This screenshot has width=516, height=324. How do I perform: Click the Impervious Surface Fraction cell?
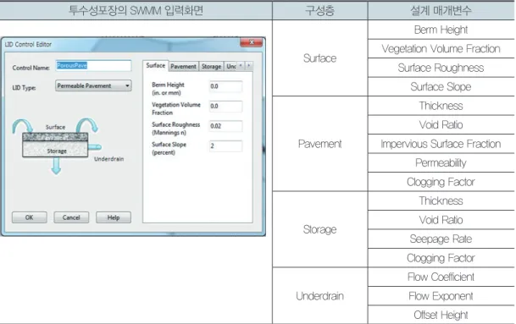(441, 144)
